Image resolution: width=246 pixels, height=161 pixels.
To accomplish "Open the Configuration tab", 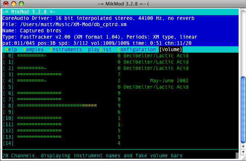I will pos(137,49).
